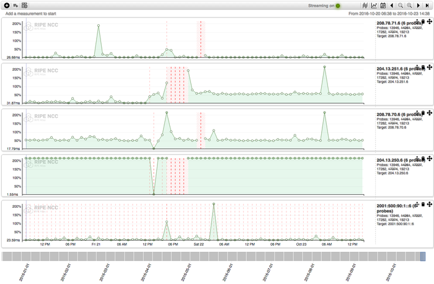The width and height of the screenshot is (434, 284).
Task: Click probe icon on 204.13.250.6 chart
Action: click(x=417, y=158)
